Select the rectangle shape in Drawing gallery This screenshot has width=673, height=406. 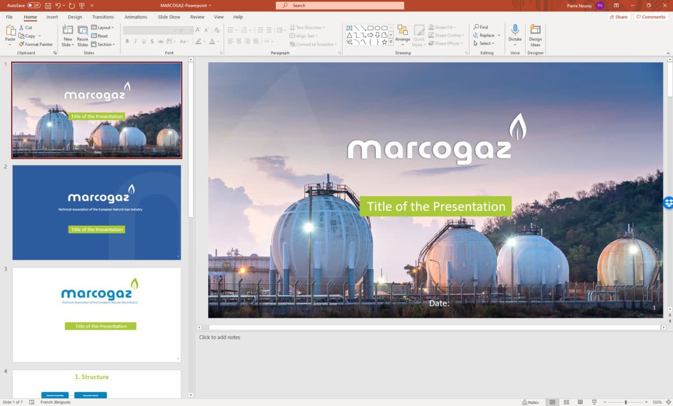click(x=370, y=27)
